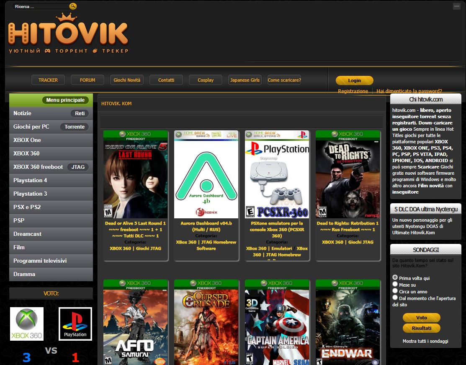Image resolution: width=466 pixels, height=365 pixels.
Task: Open PSP category
Action: pyautogui.click(x=51, y=220)
